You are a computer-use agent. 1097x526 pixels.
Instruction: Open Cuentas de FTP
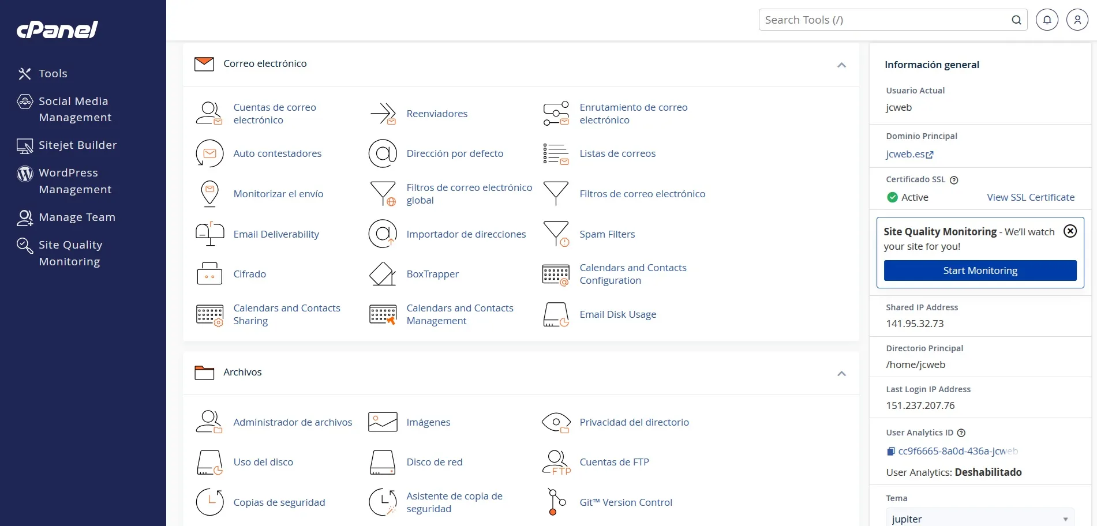pyautogui.click(x=614, y=462)
